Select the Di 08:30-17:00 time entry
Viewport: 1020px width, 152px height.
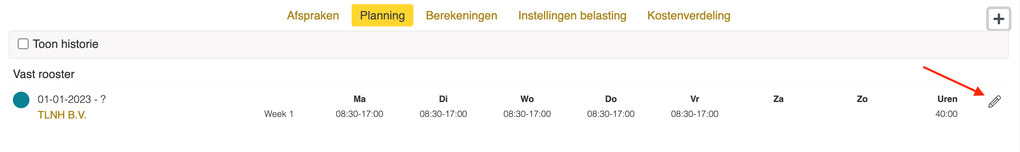pos(443,114)
